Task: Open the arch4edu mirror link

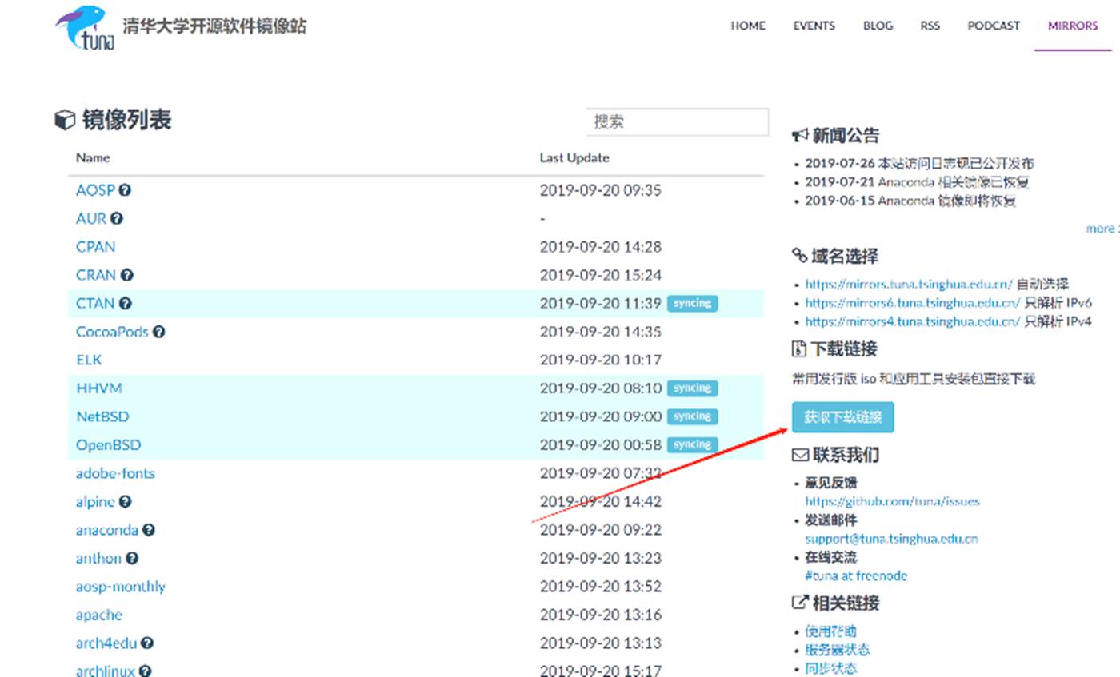Action: click(x=106, y=643)
